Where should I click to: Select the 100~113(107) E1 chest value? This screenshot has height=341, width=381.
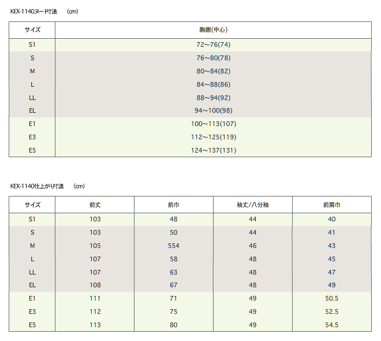click(214, 124)
